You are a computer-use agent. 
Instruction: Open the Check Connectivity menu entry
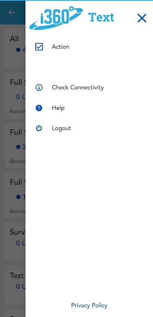(78, 88)
